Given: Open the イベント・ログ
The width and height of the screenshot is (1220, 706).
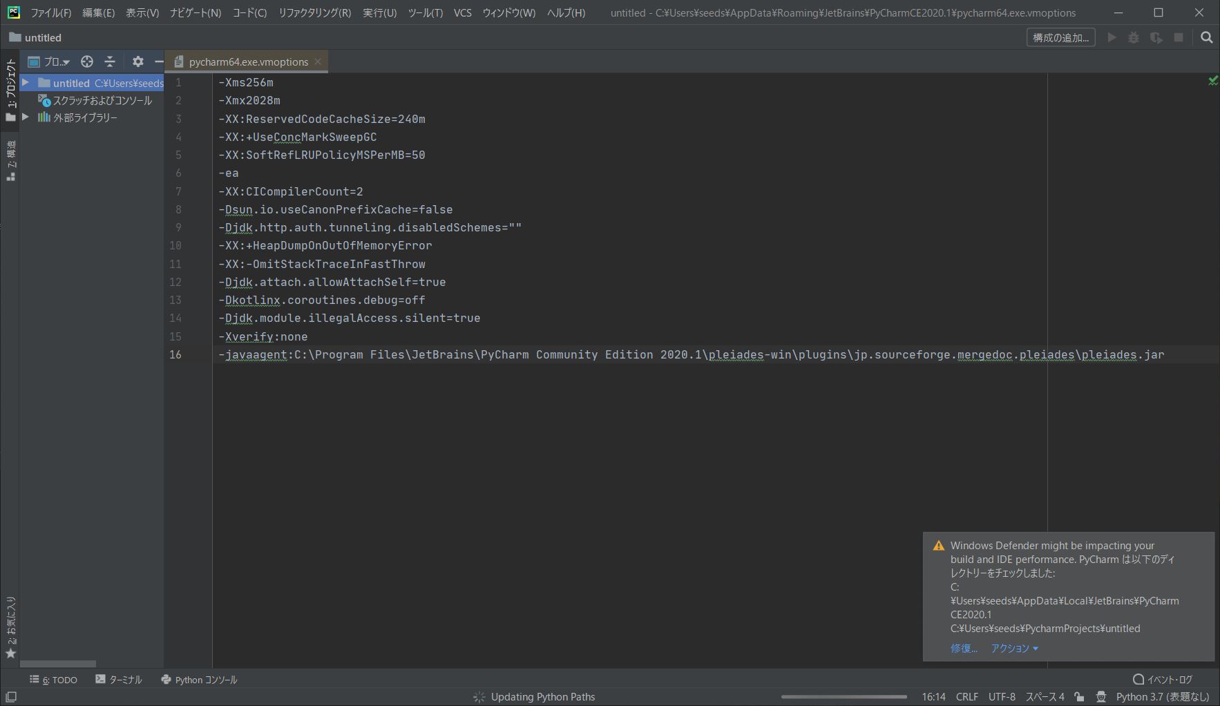Looking at the screenshot, I should pos(1163,680).
